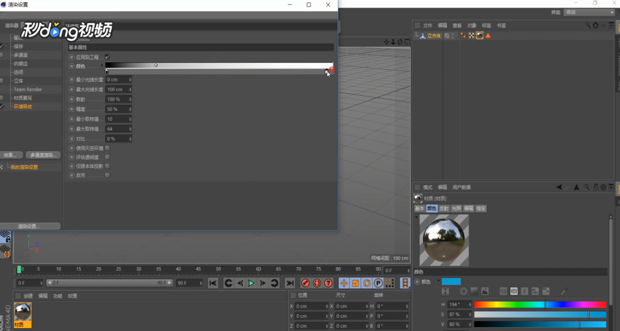The image size is (620, 331).
Task: Click home icon in object manager
Action: click(x=595, y=25)
